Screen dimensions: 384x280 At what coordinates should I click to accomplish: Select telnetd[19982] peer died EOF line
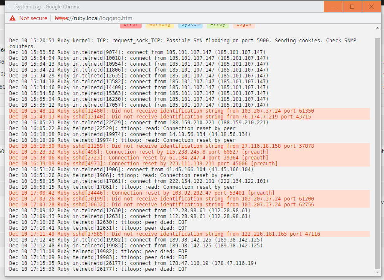tap(98, 252)
